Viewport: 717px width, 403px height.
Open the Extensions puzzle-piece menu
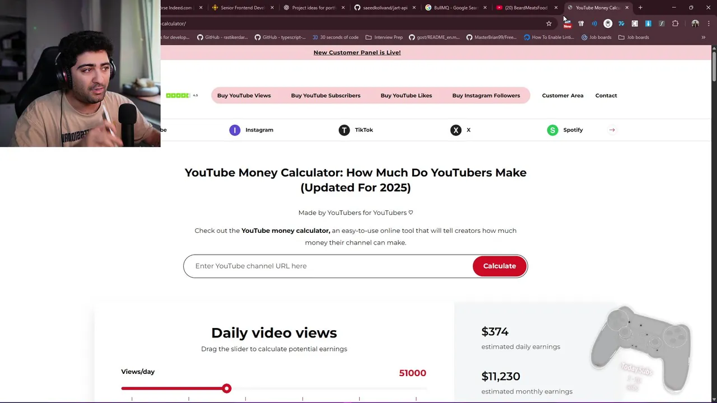675,24
